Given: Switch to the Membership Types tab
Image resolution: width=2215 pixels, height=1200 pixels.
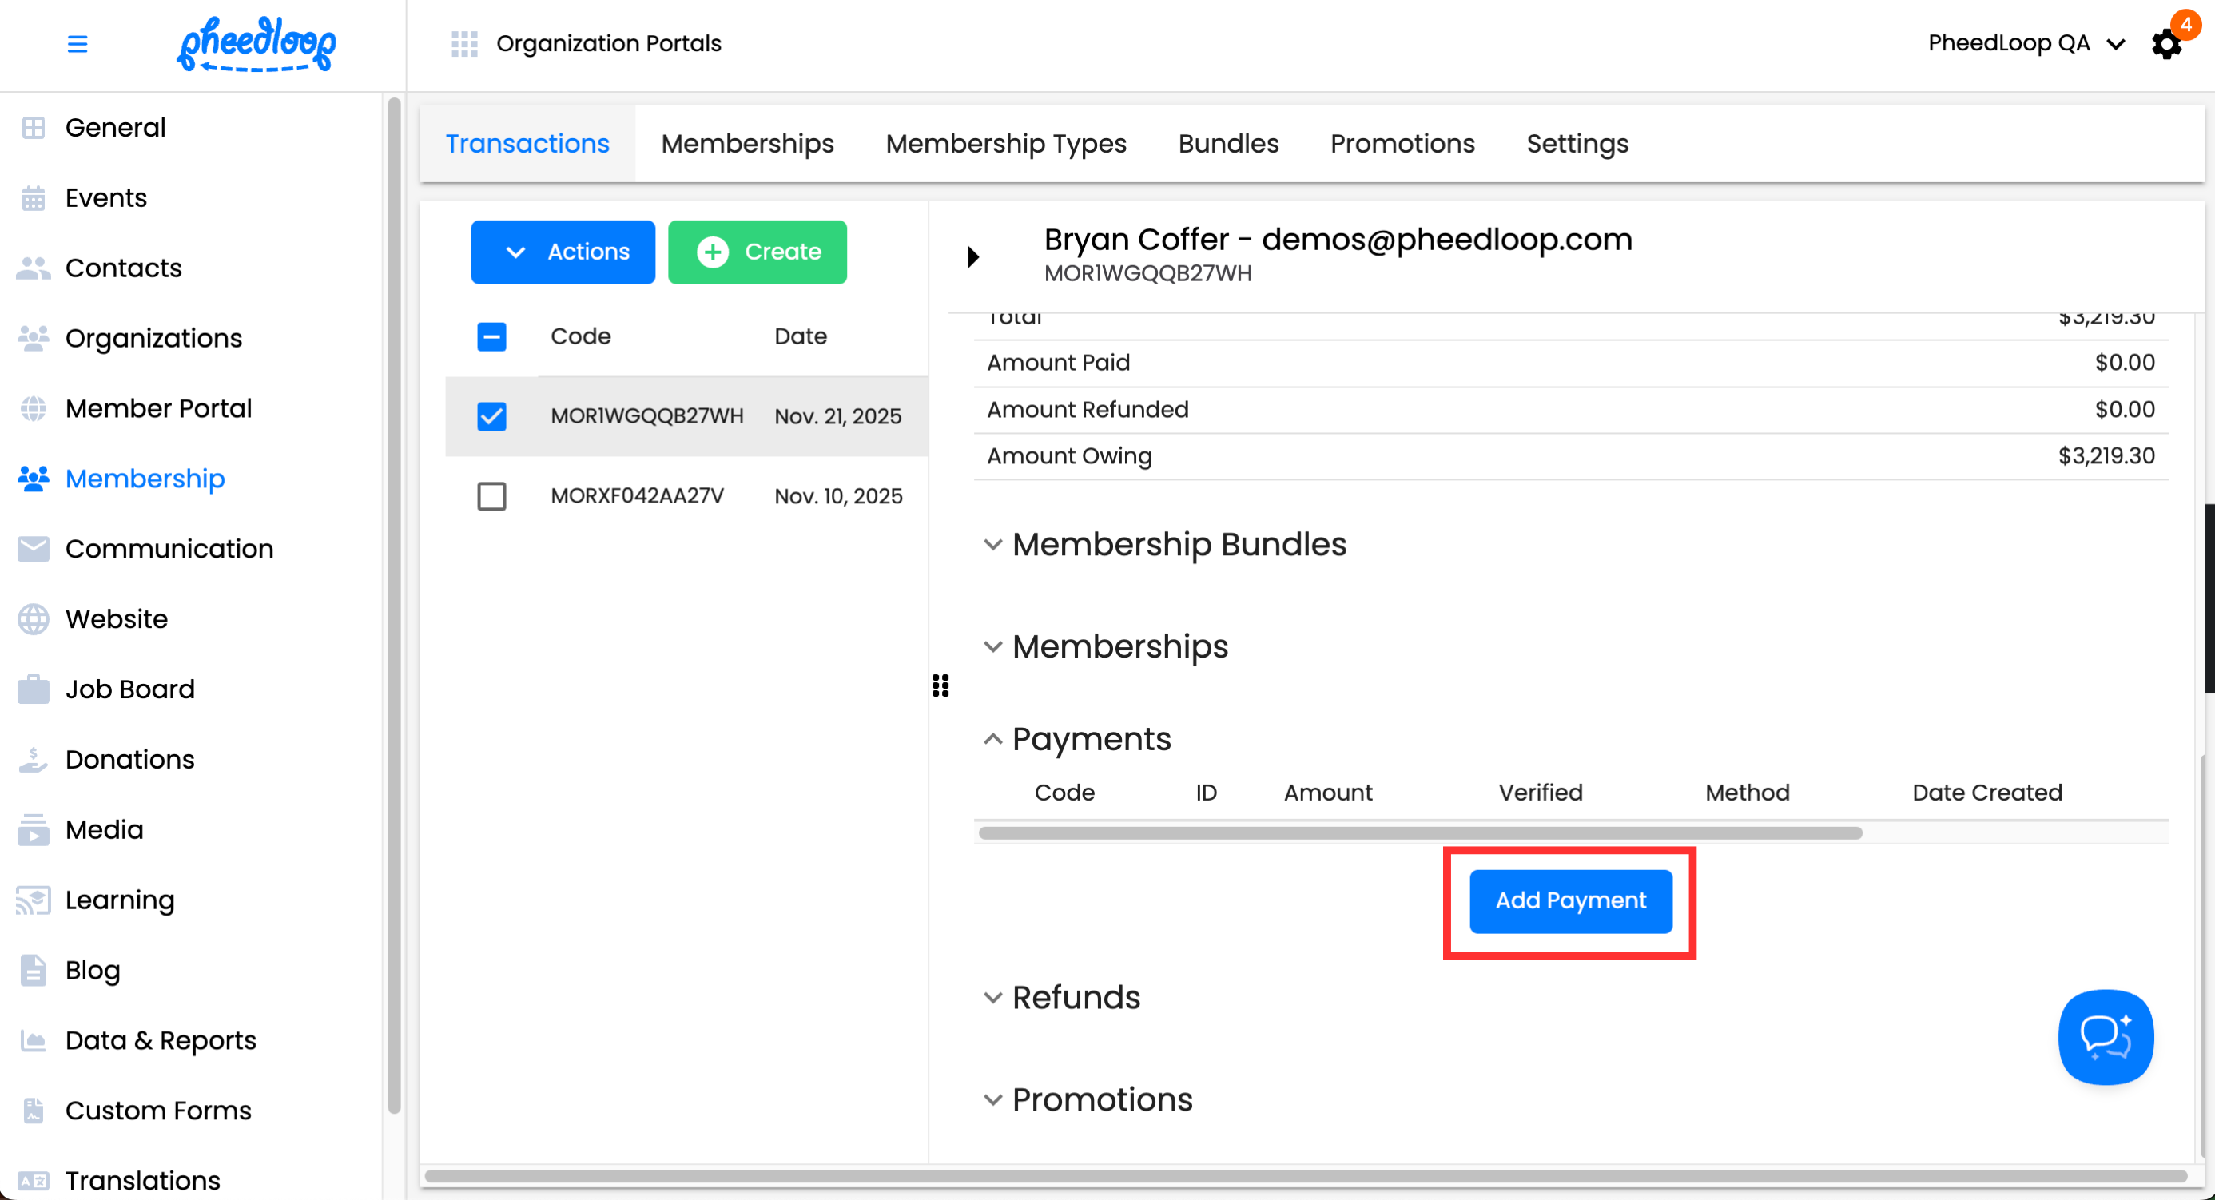Looking at the screenshot, I should (1006, 144).
